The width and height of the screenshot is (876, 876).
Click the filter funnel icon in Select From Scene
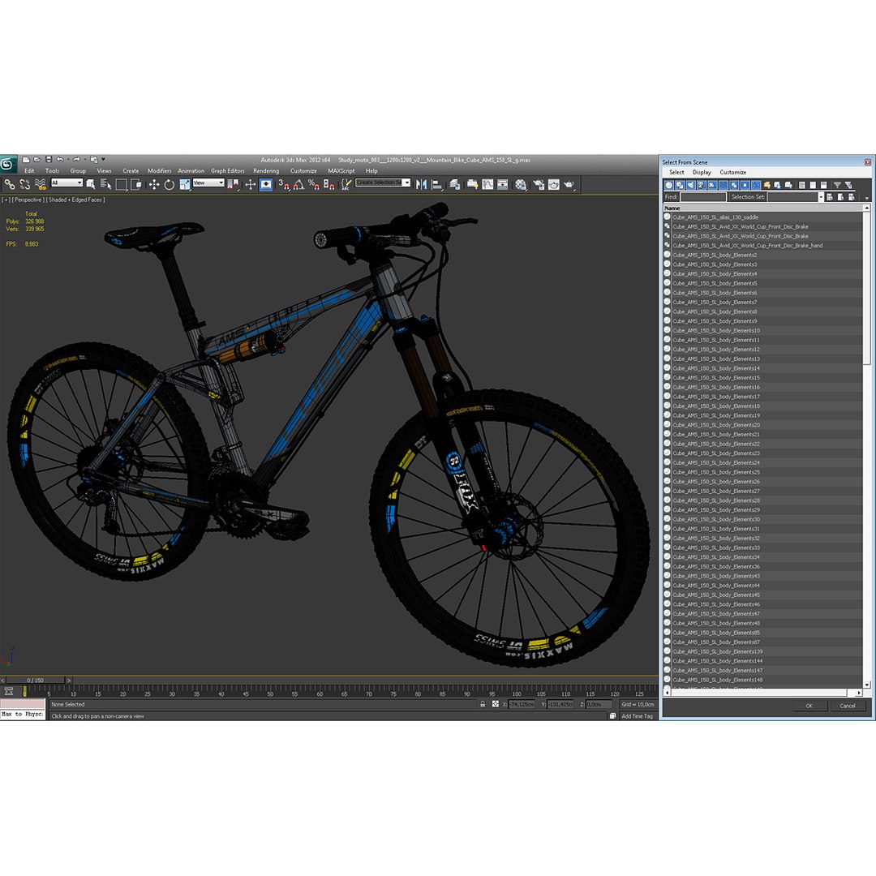(x=837, y=185)
